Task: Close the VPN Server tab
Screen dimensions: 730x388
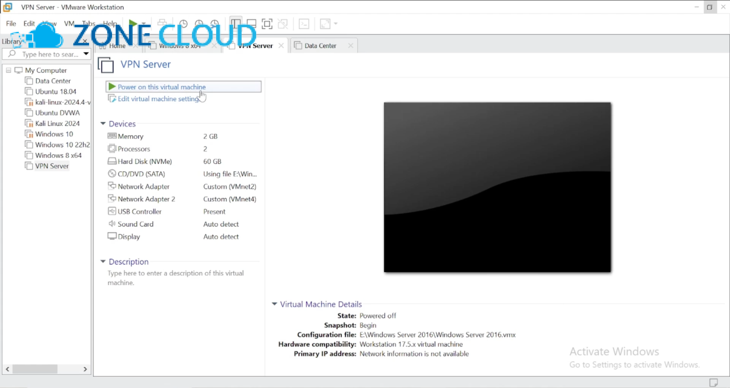Action: tap(281, 46)
